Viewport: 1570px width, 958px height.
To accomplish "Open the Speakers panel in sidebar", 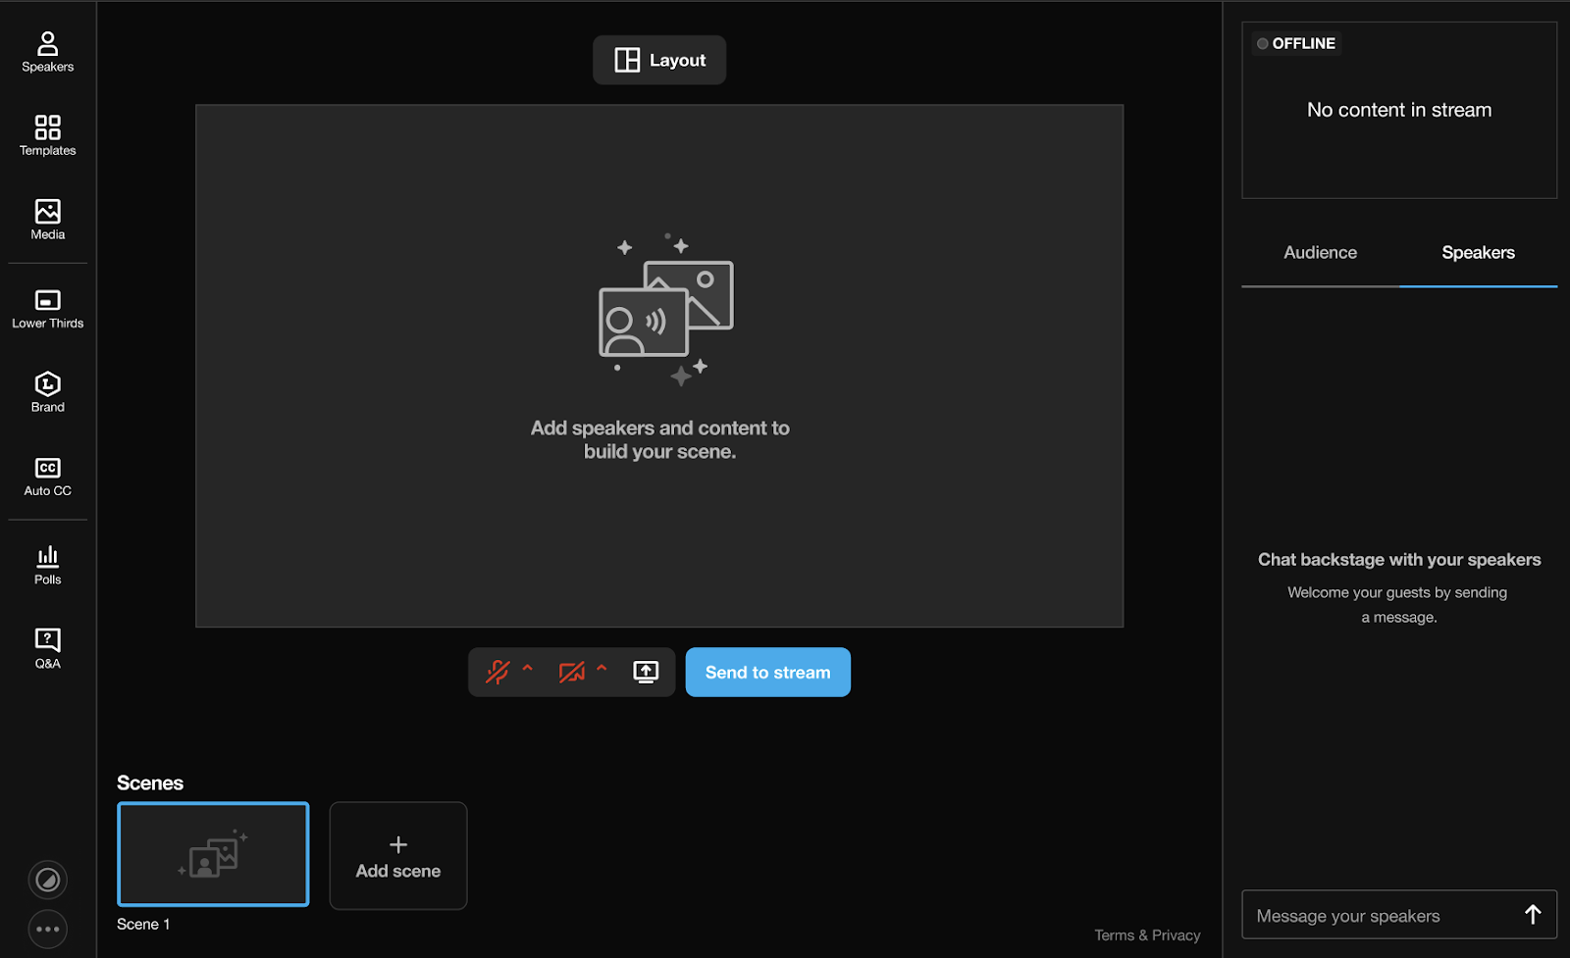I will click(x=47, y=52).
